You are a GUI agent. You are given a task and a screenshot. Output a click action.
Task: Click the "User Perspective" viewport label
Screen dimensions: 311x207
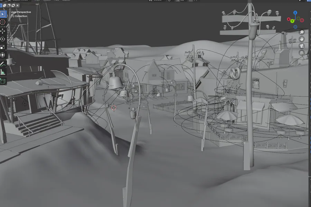click(x=21, y=12)
